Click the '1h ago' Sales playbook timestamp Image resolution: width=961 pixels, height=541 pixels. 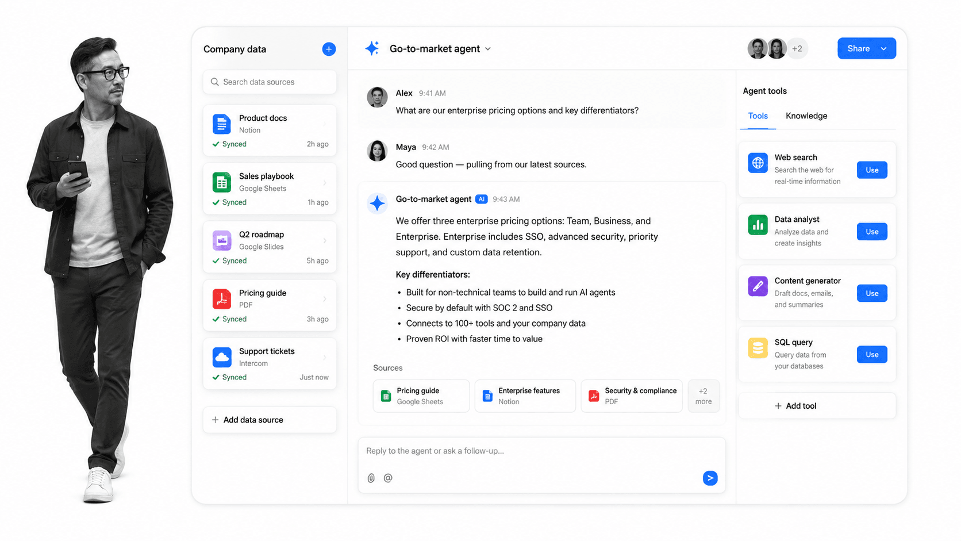click(318, 202)
